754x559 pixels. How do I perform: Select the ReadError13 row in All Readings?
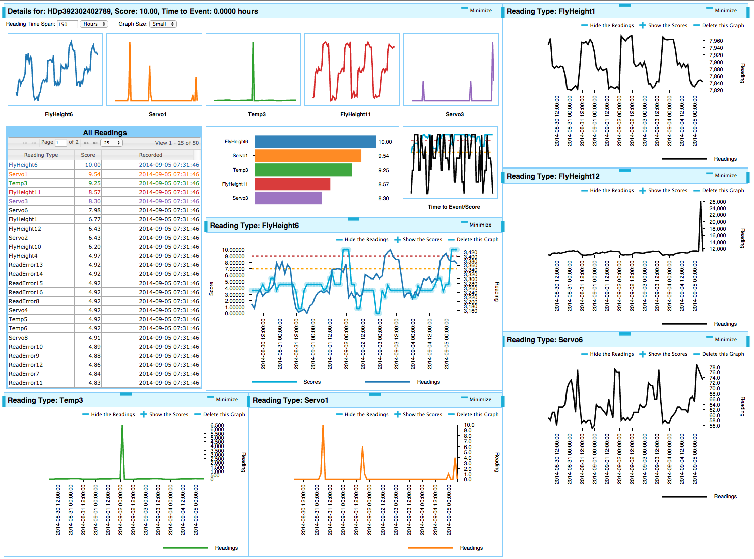coord(104,265)
